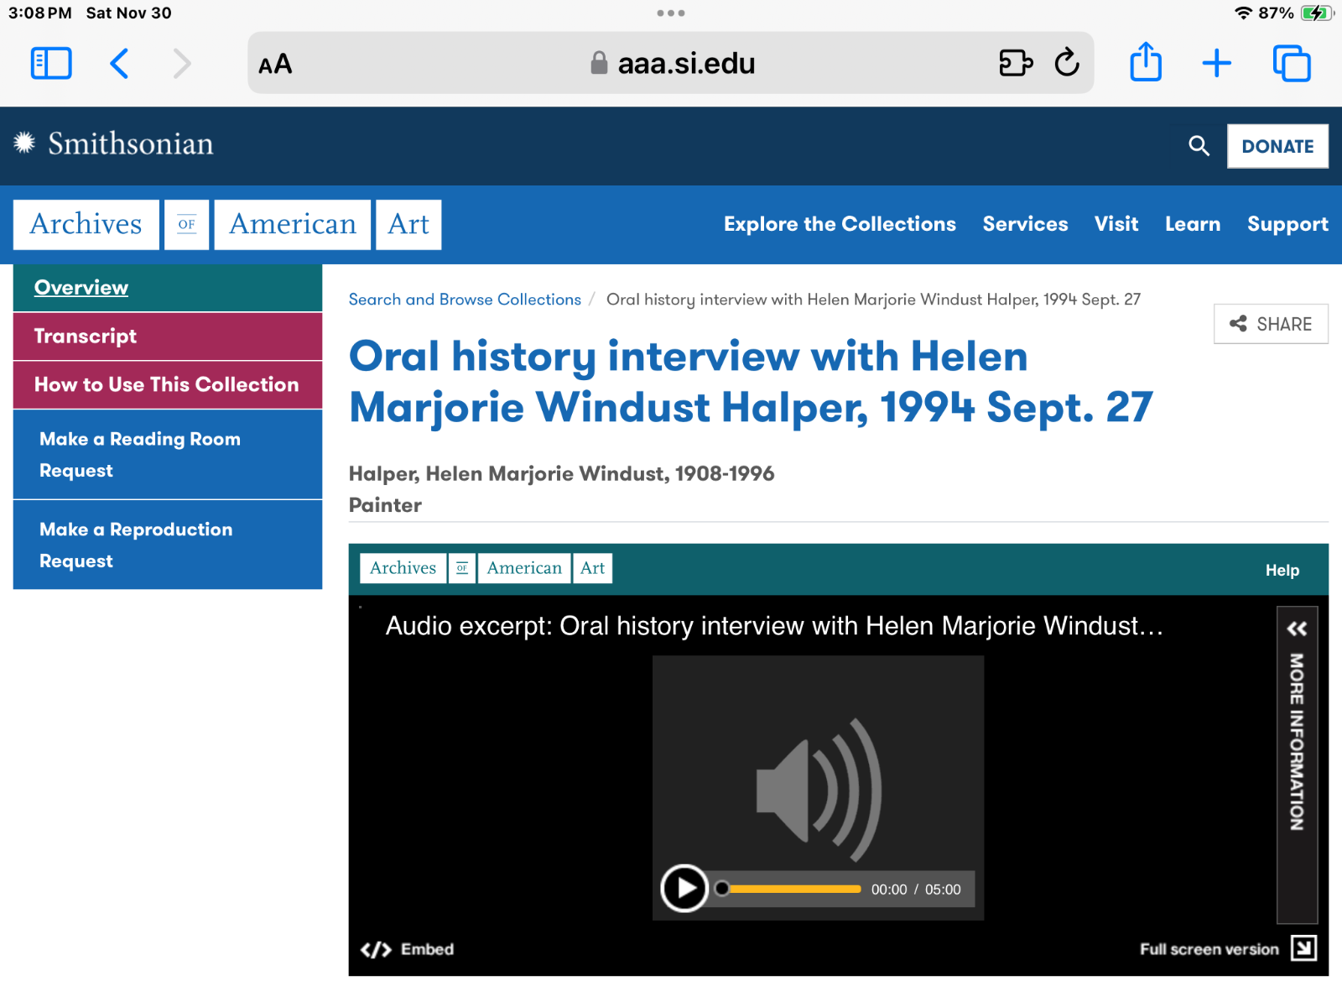Click the SHARE button
Viewport: 1342px width, 1007px height.
coord(1270,324)
